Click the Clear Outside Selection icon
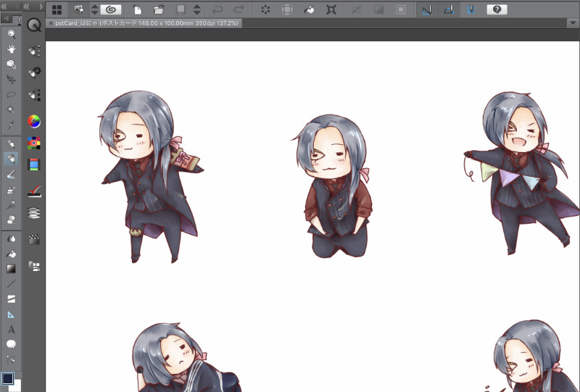 click(x=287, y=9)
